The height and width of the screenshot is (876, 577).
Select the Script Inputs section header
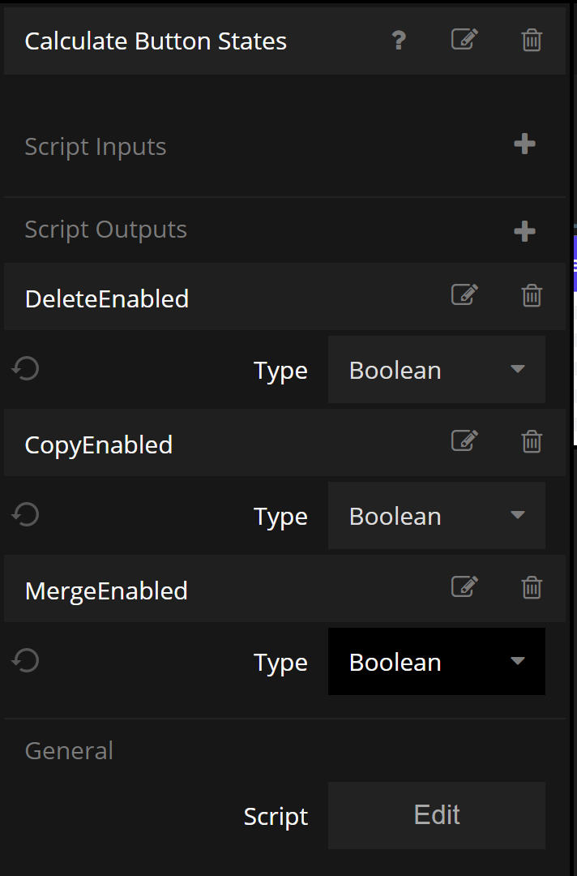96,147
